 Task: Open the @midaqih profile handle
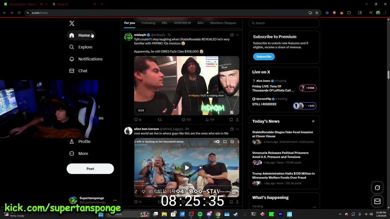point(158,35)
